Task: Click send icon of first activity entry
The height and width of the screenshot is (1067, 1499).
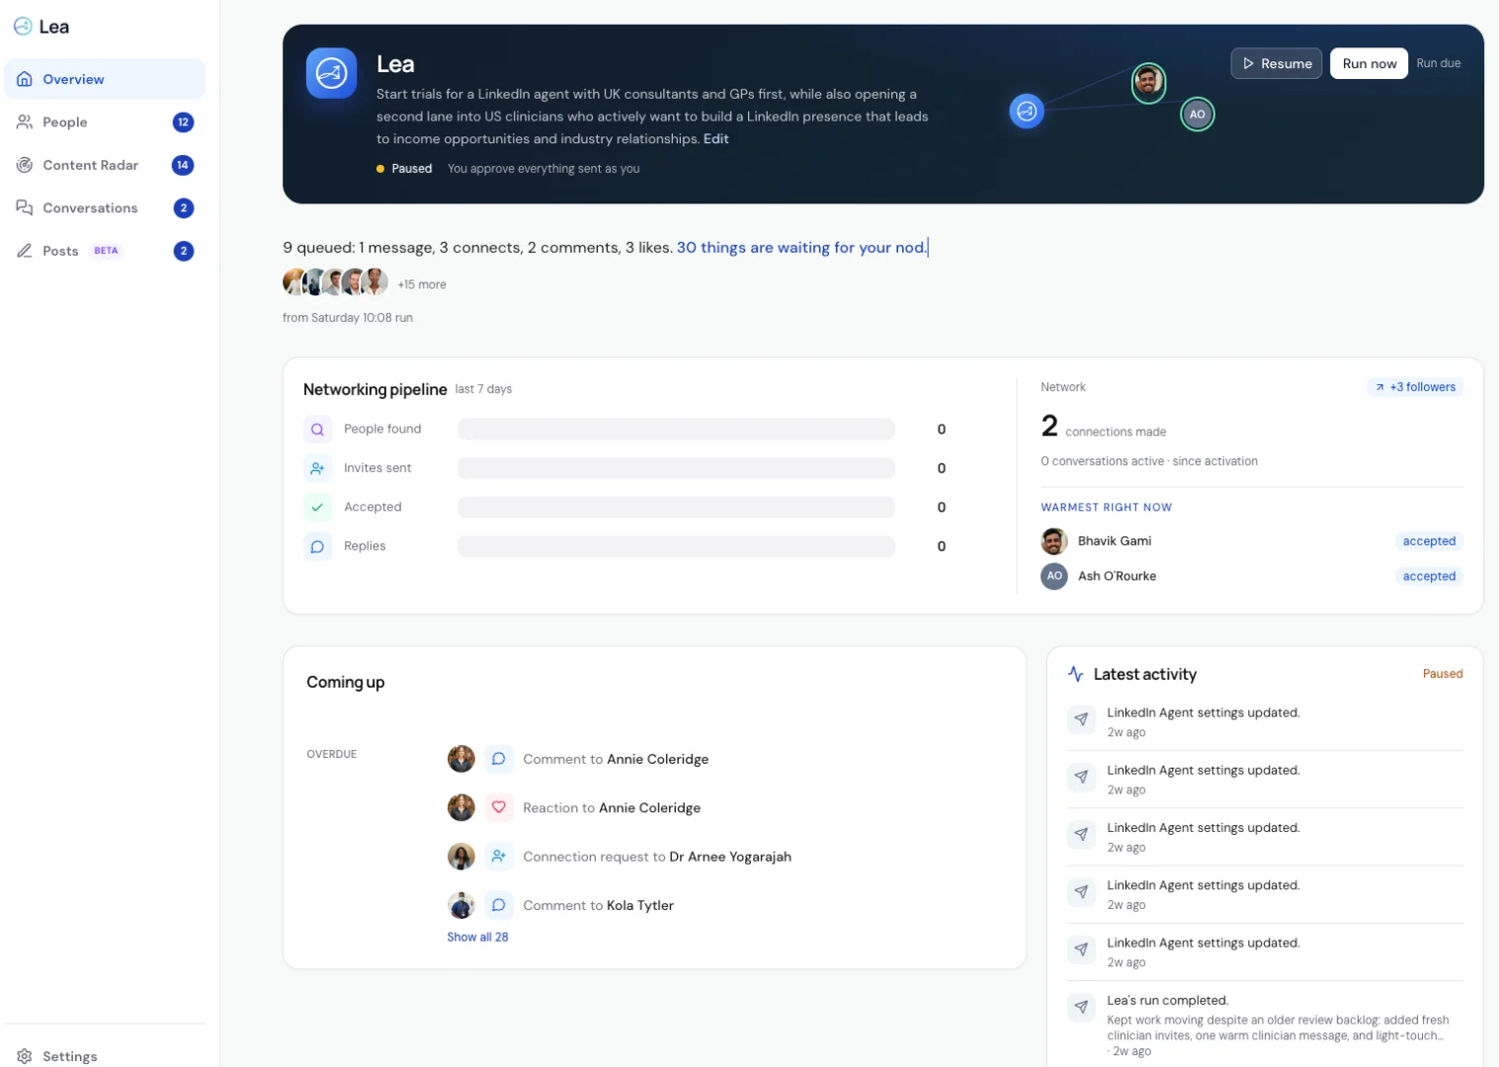Action: coord(1081,719)
